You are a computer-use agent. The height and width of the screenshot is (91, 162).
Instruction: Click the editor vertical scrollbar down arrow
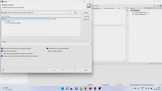[x=126, y=60]
